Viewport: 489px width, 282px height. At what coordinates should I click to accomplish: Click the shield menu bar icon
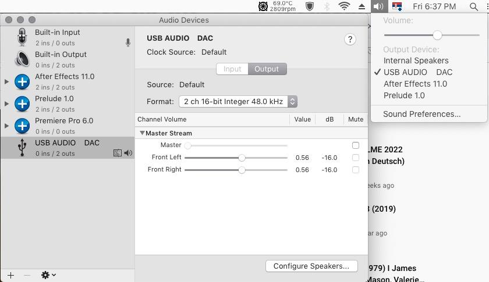[x=310, y=6]
